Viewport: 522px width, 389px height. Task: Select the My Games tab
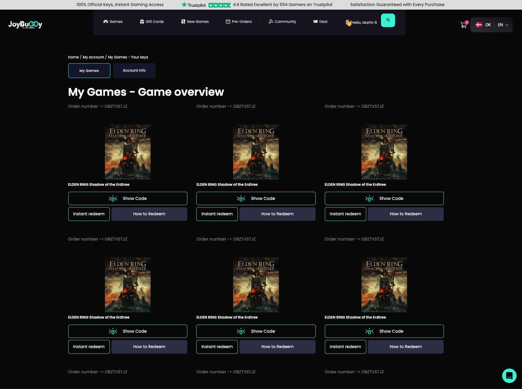click(x=89, y=71)
